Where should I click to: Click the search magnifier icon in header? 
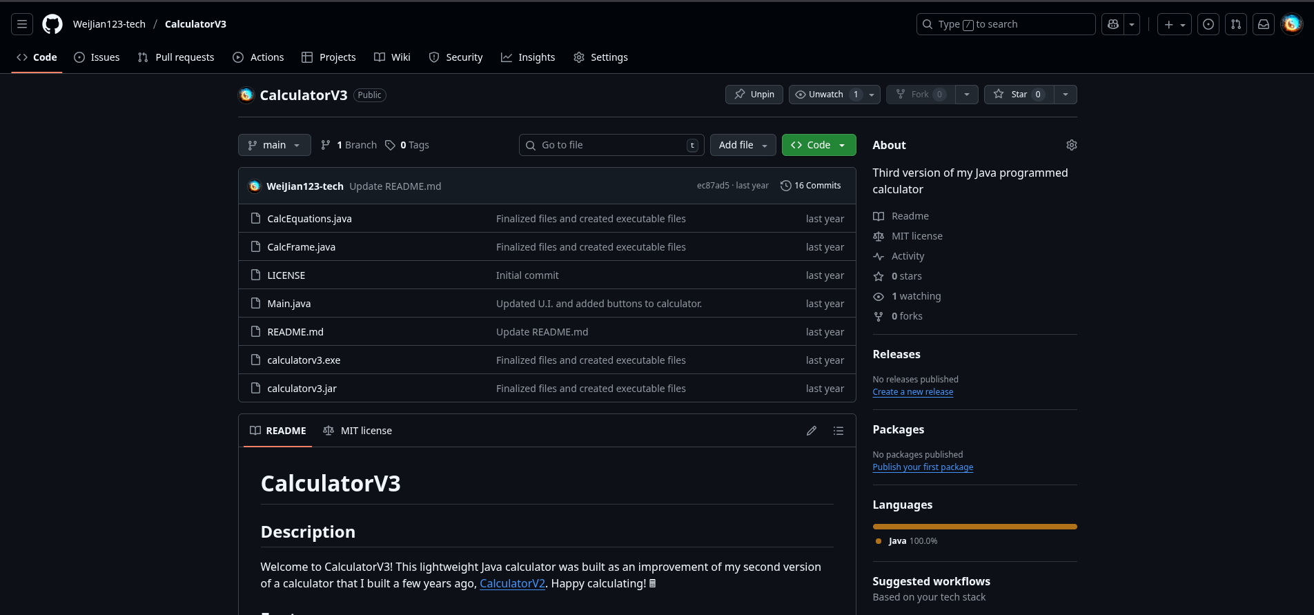928,24
